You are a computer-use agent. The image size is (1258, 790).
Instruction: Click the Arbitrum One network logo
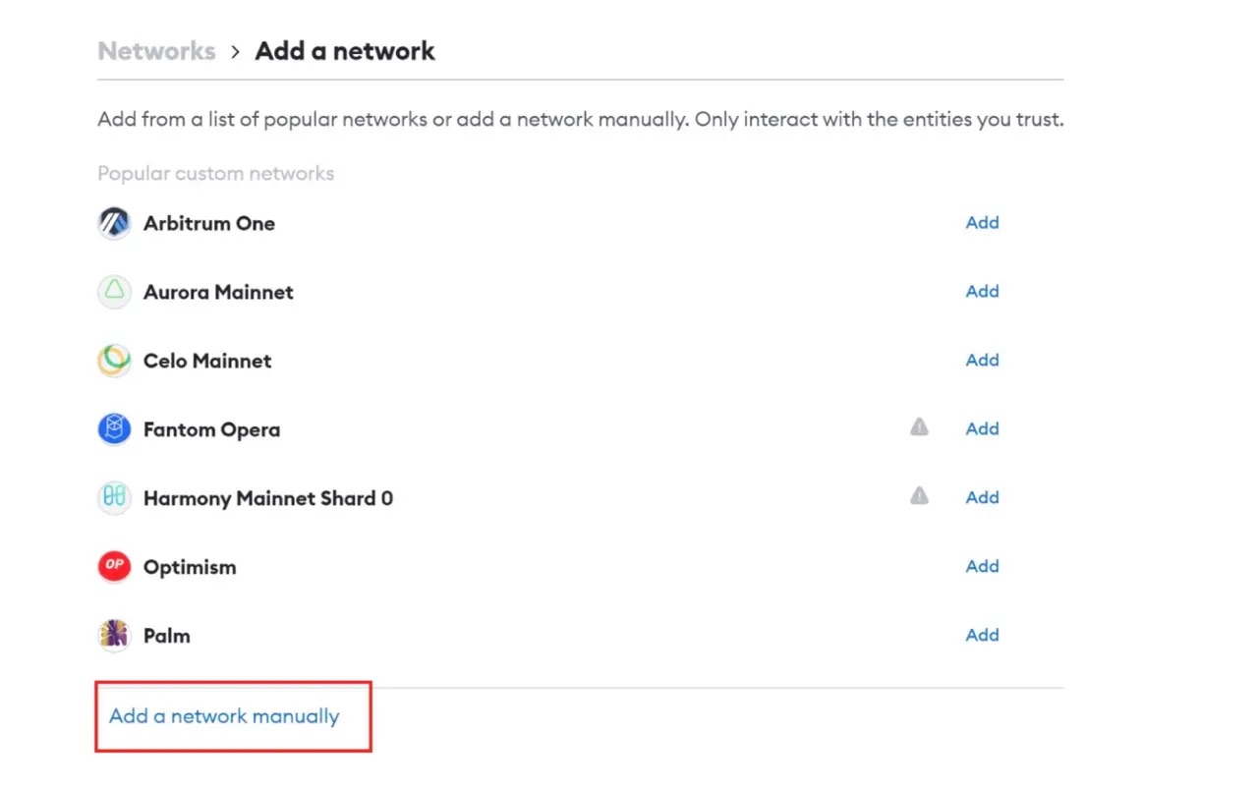pyautogui.click(x=114, y=223)
